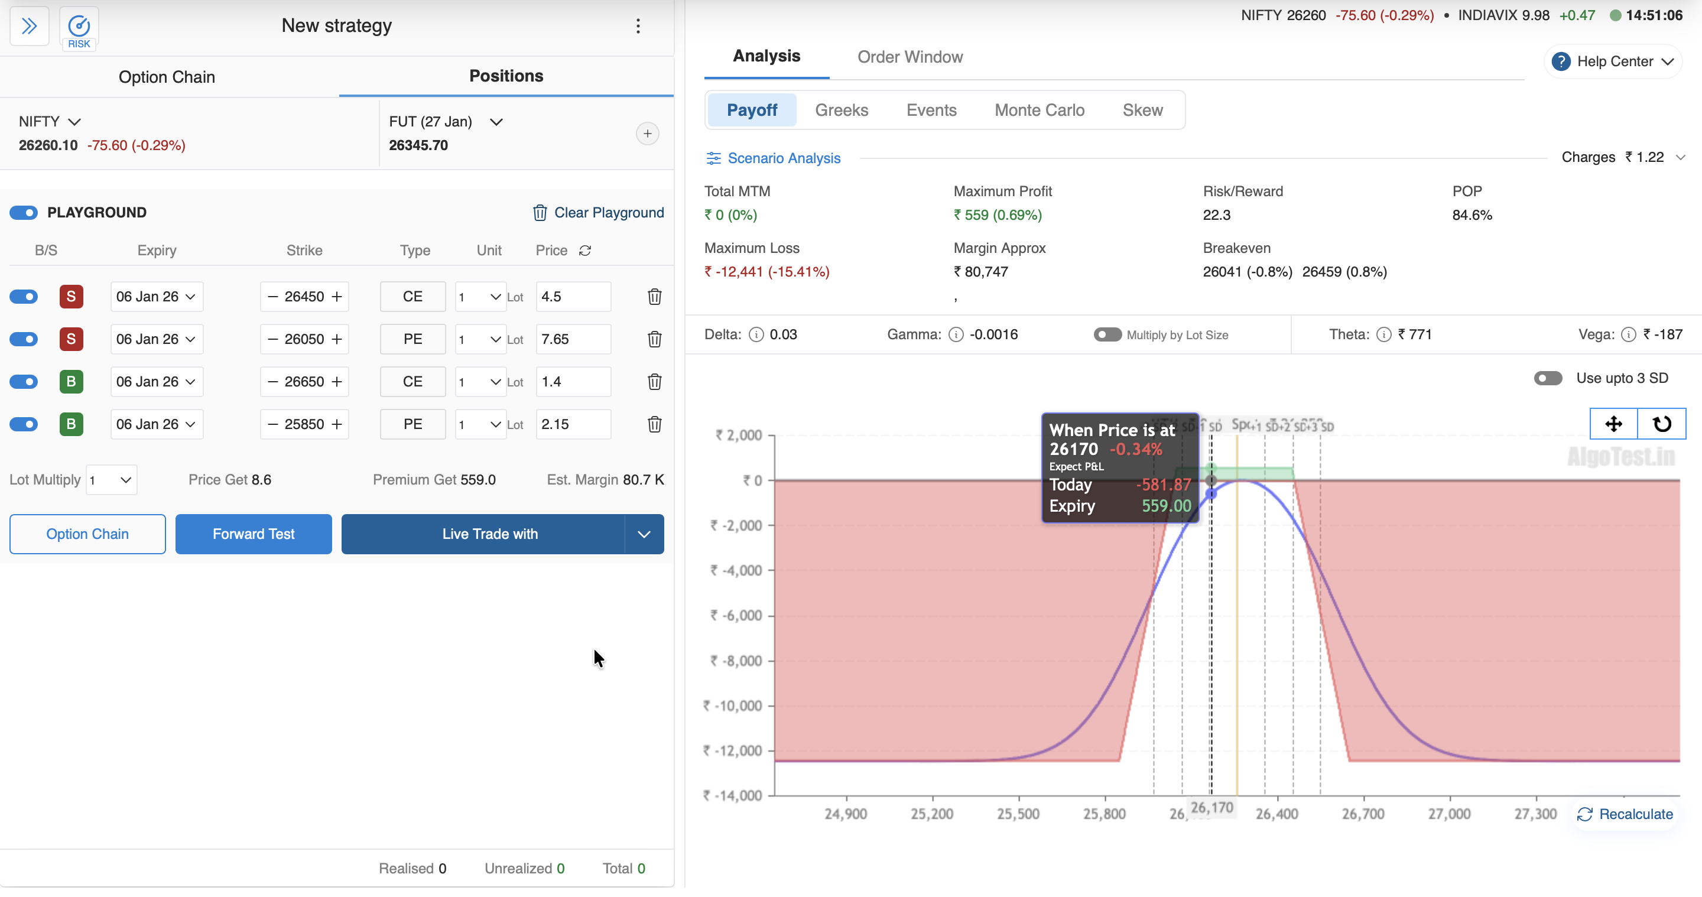Click the 26050 PE price input field
The width and height of the screenshot is (1702, 897).
pos(572,340)
